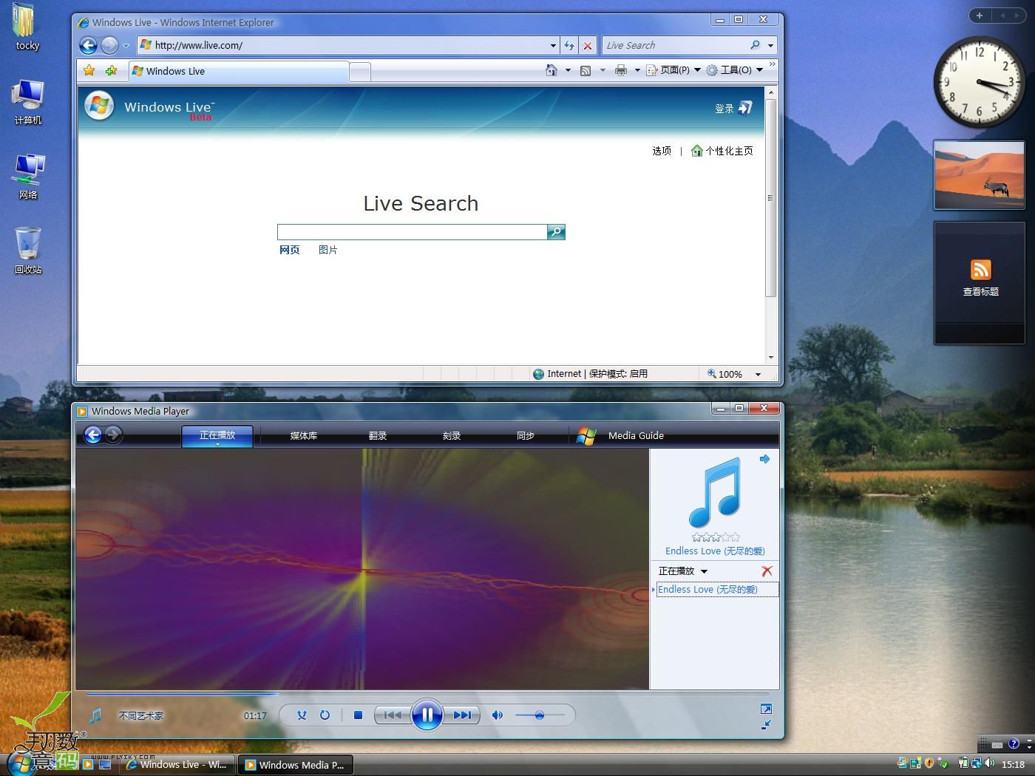
Task: Pause the playing song
Action: [x=427, y=715]
